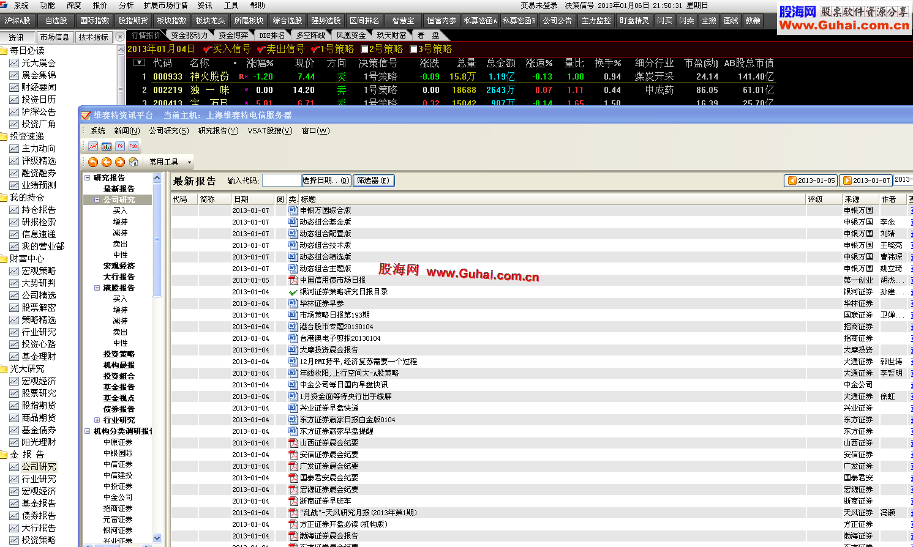Click the 智慧宝 toolbar button
The height and width of the screenshot is (547, 913).
[x=403, y=21]
